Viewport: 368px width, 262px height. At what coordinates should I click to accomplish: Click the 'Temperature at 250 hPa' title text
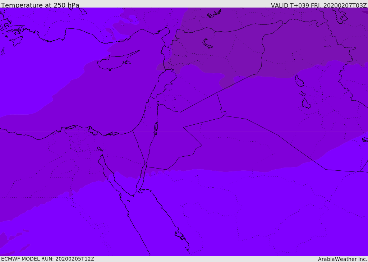click(x=40, y=5)
